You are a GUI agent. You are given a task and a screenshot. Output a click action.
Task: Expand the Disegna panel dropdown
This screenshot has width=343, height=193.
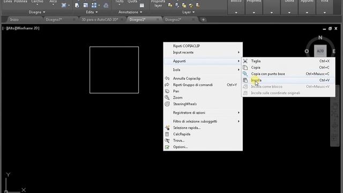(x=37, y=12)
